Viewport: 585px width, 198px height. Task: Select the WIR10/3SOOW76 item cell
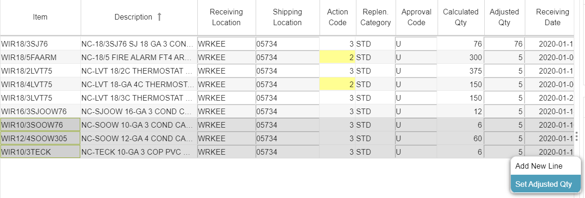tap(40, 125)
